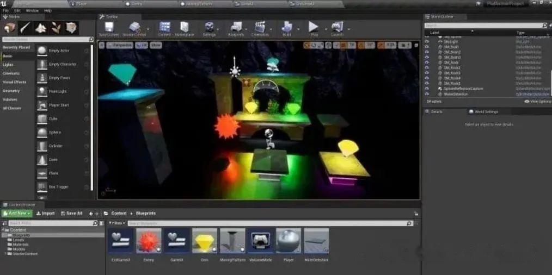
Task: Pick Player Start in the placement list
Action: [63, 105]
